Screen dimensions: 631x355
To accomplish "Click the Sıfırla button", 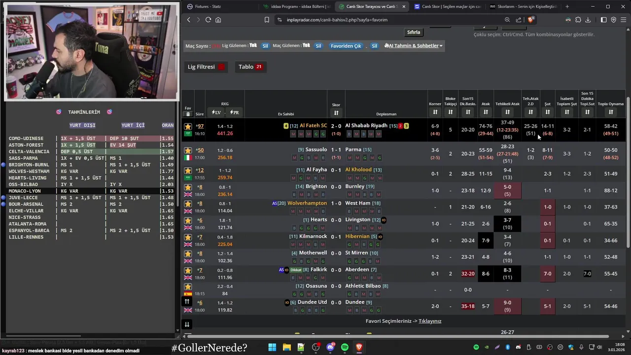I will (x=414, y=32).
